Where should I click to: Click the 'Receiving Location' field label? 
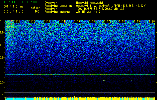click(x=58, y=6)
